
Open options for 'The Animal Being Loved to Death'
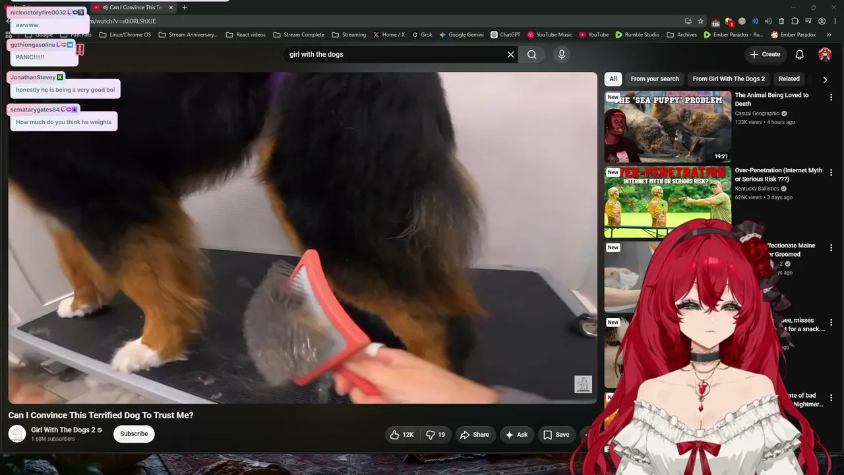point(831,98)
